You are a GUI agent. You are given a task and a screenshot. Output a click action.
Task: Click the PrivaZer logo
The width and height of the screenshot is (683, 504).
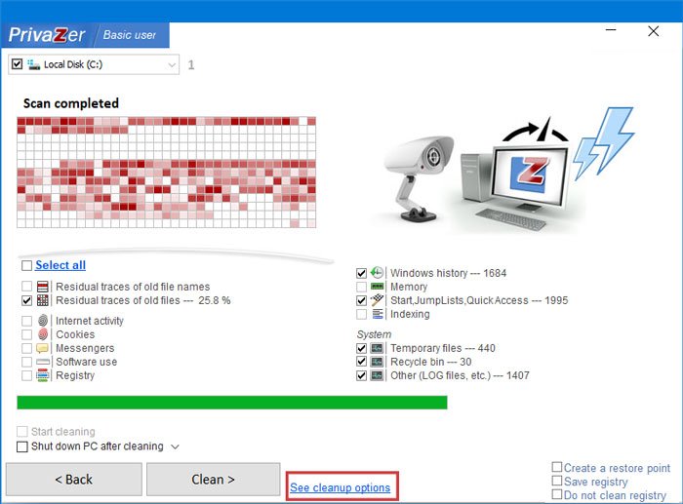click(47, 35)
